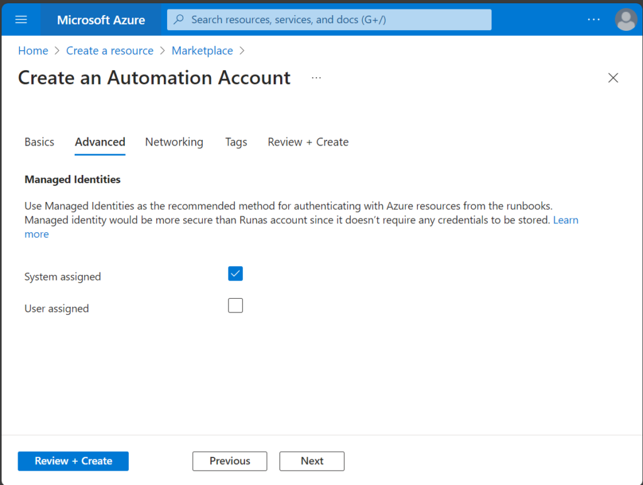Go to the Tags tab
643x485 pixels.
tap(236, 142)
